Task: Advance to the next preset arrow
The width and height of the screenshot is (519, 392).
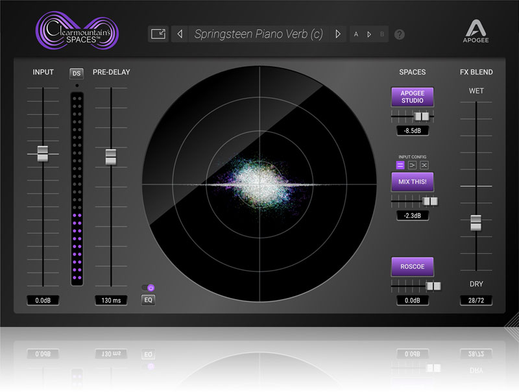Action: [x=337, y=34]
